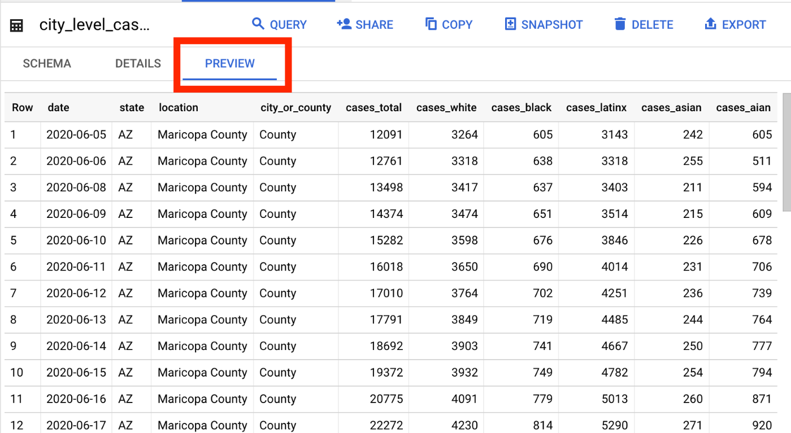Click cases_latinx value 4014
Viewport: 791px width, 433px height.
615,266
